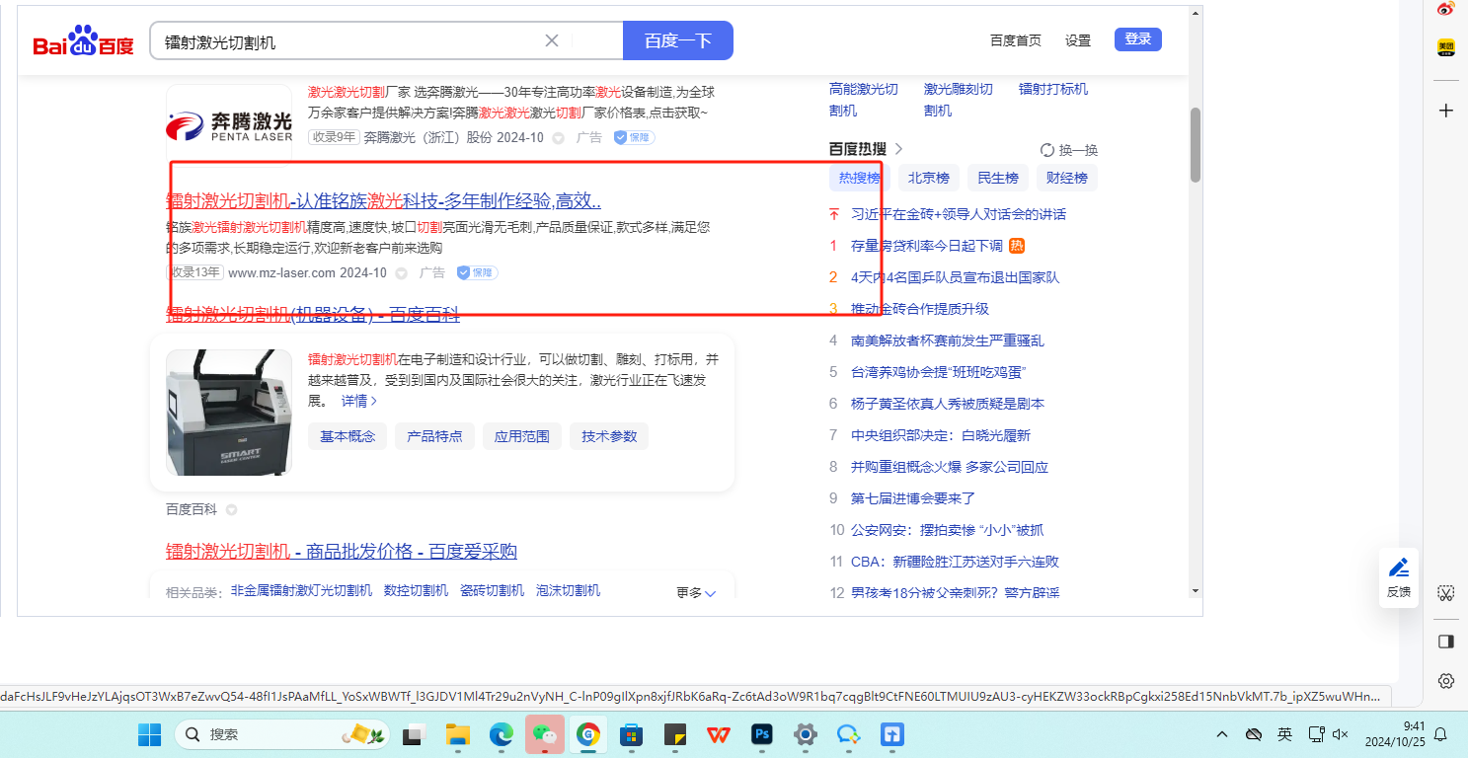Select the 财经榜 tab
The height and width of the screenshot is (758, 1468).
(1066, 178)
